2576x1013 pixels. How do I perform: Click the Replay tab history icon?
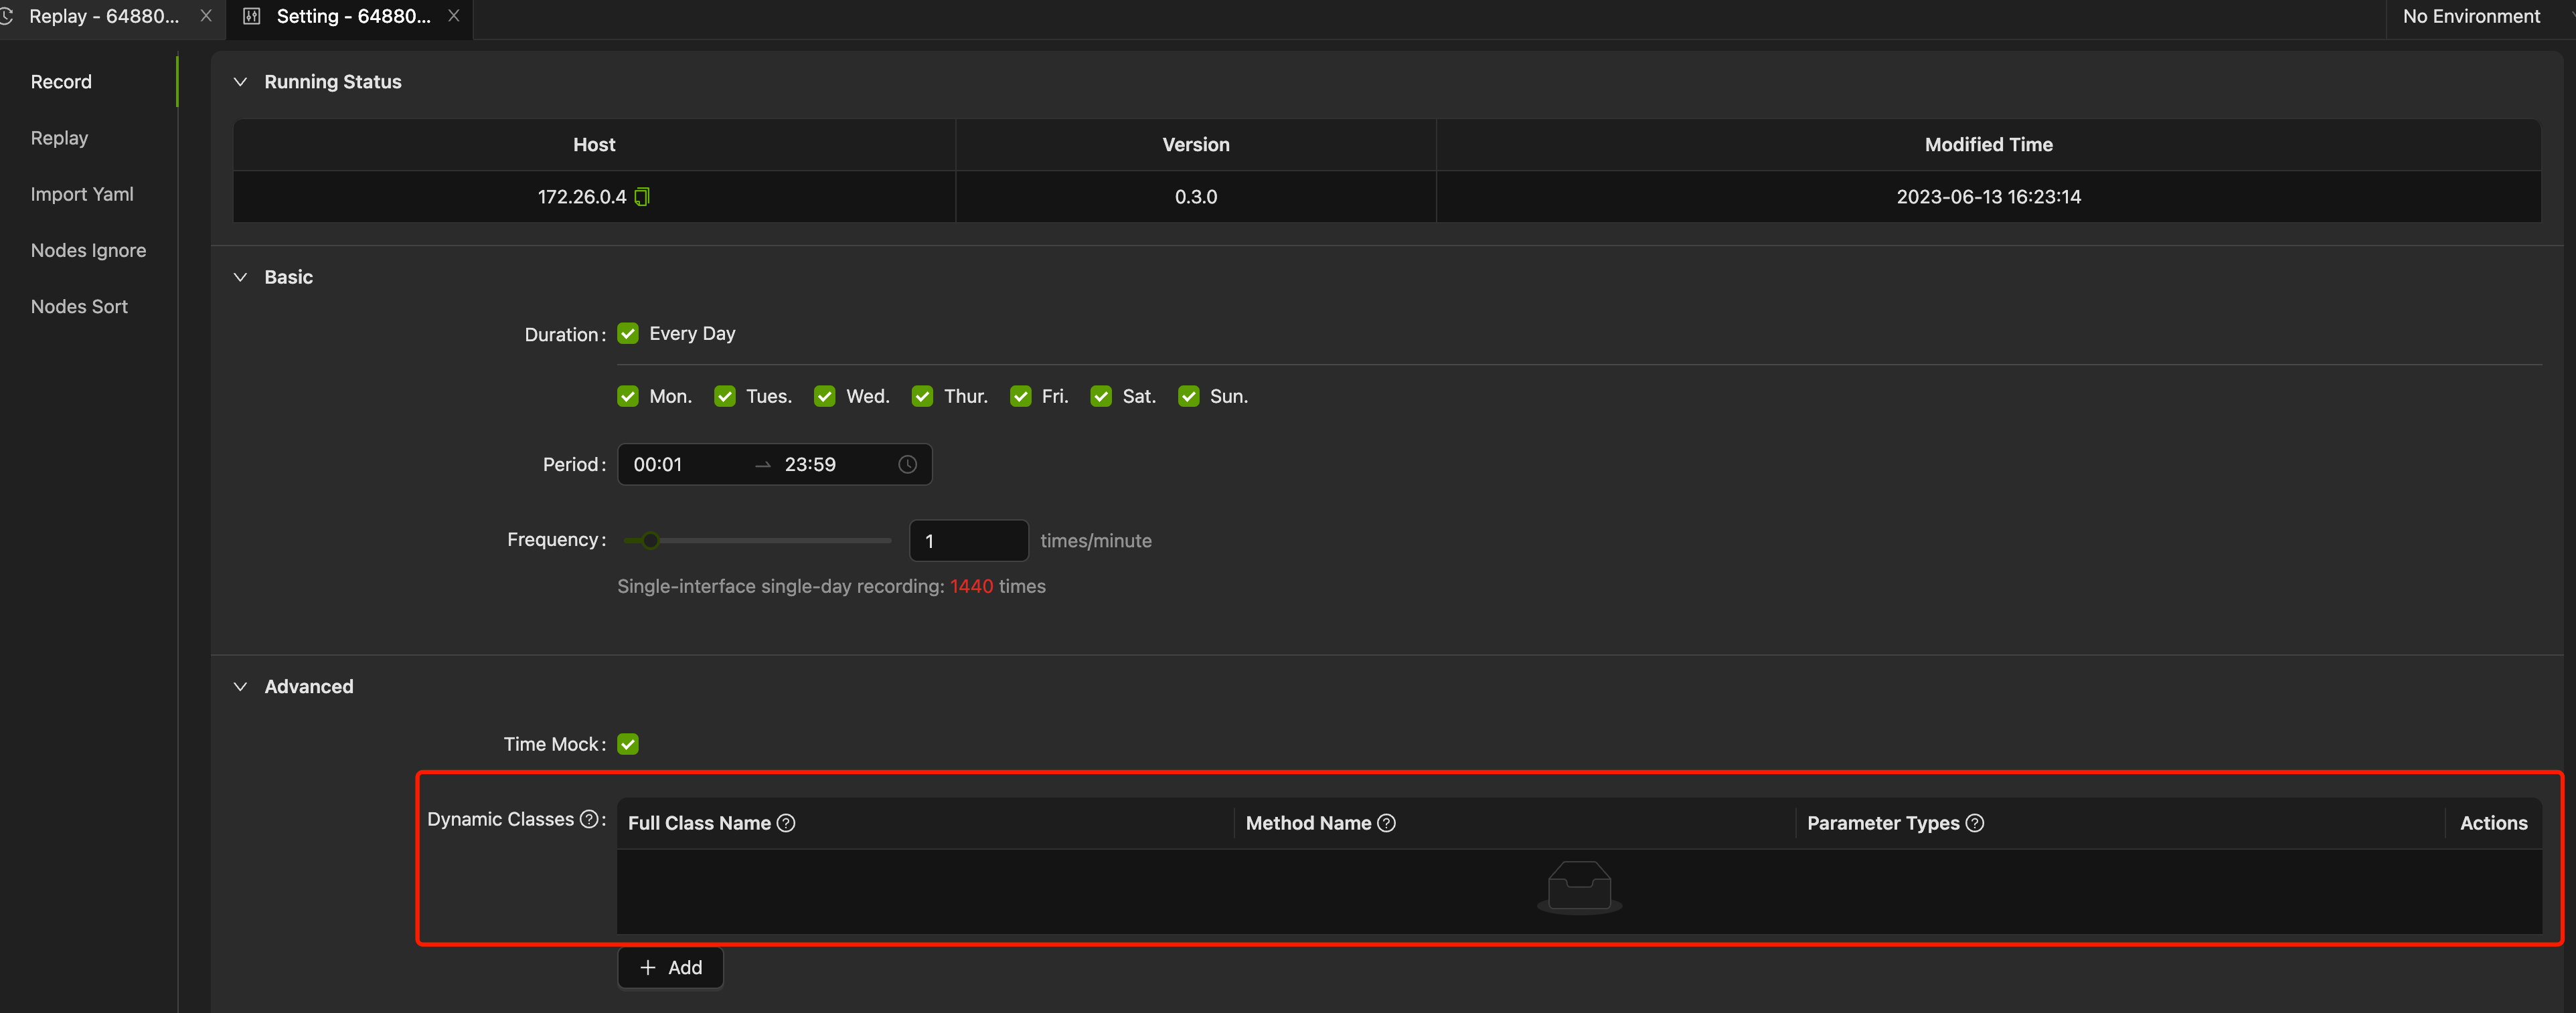(x=6, y=16)
